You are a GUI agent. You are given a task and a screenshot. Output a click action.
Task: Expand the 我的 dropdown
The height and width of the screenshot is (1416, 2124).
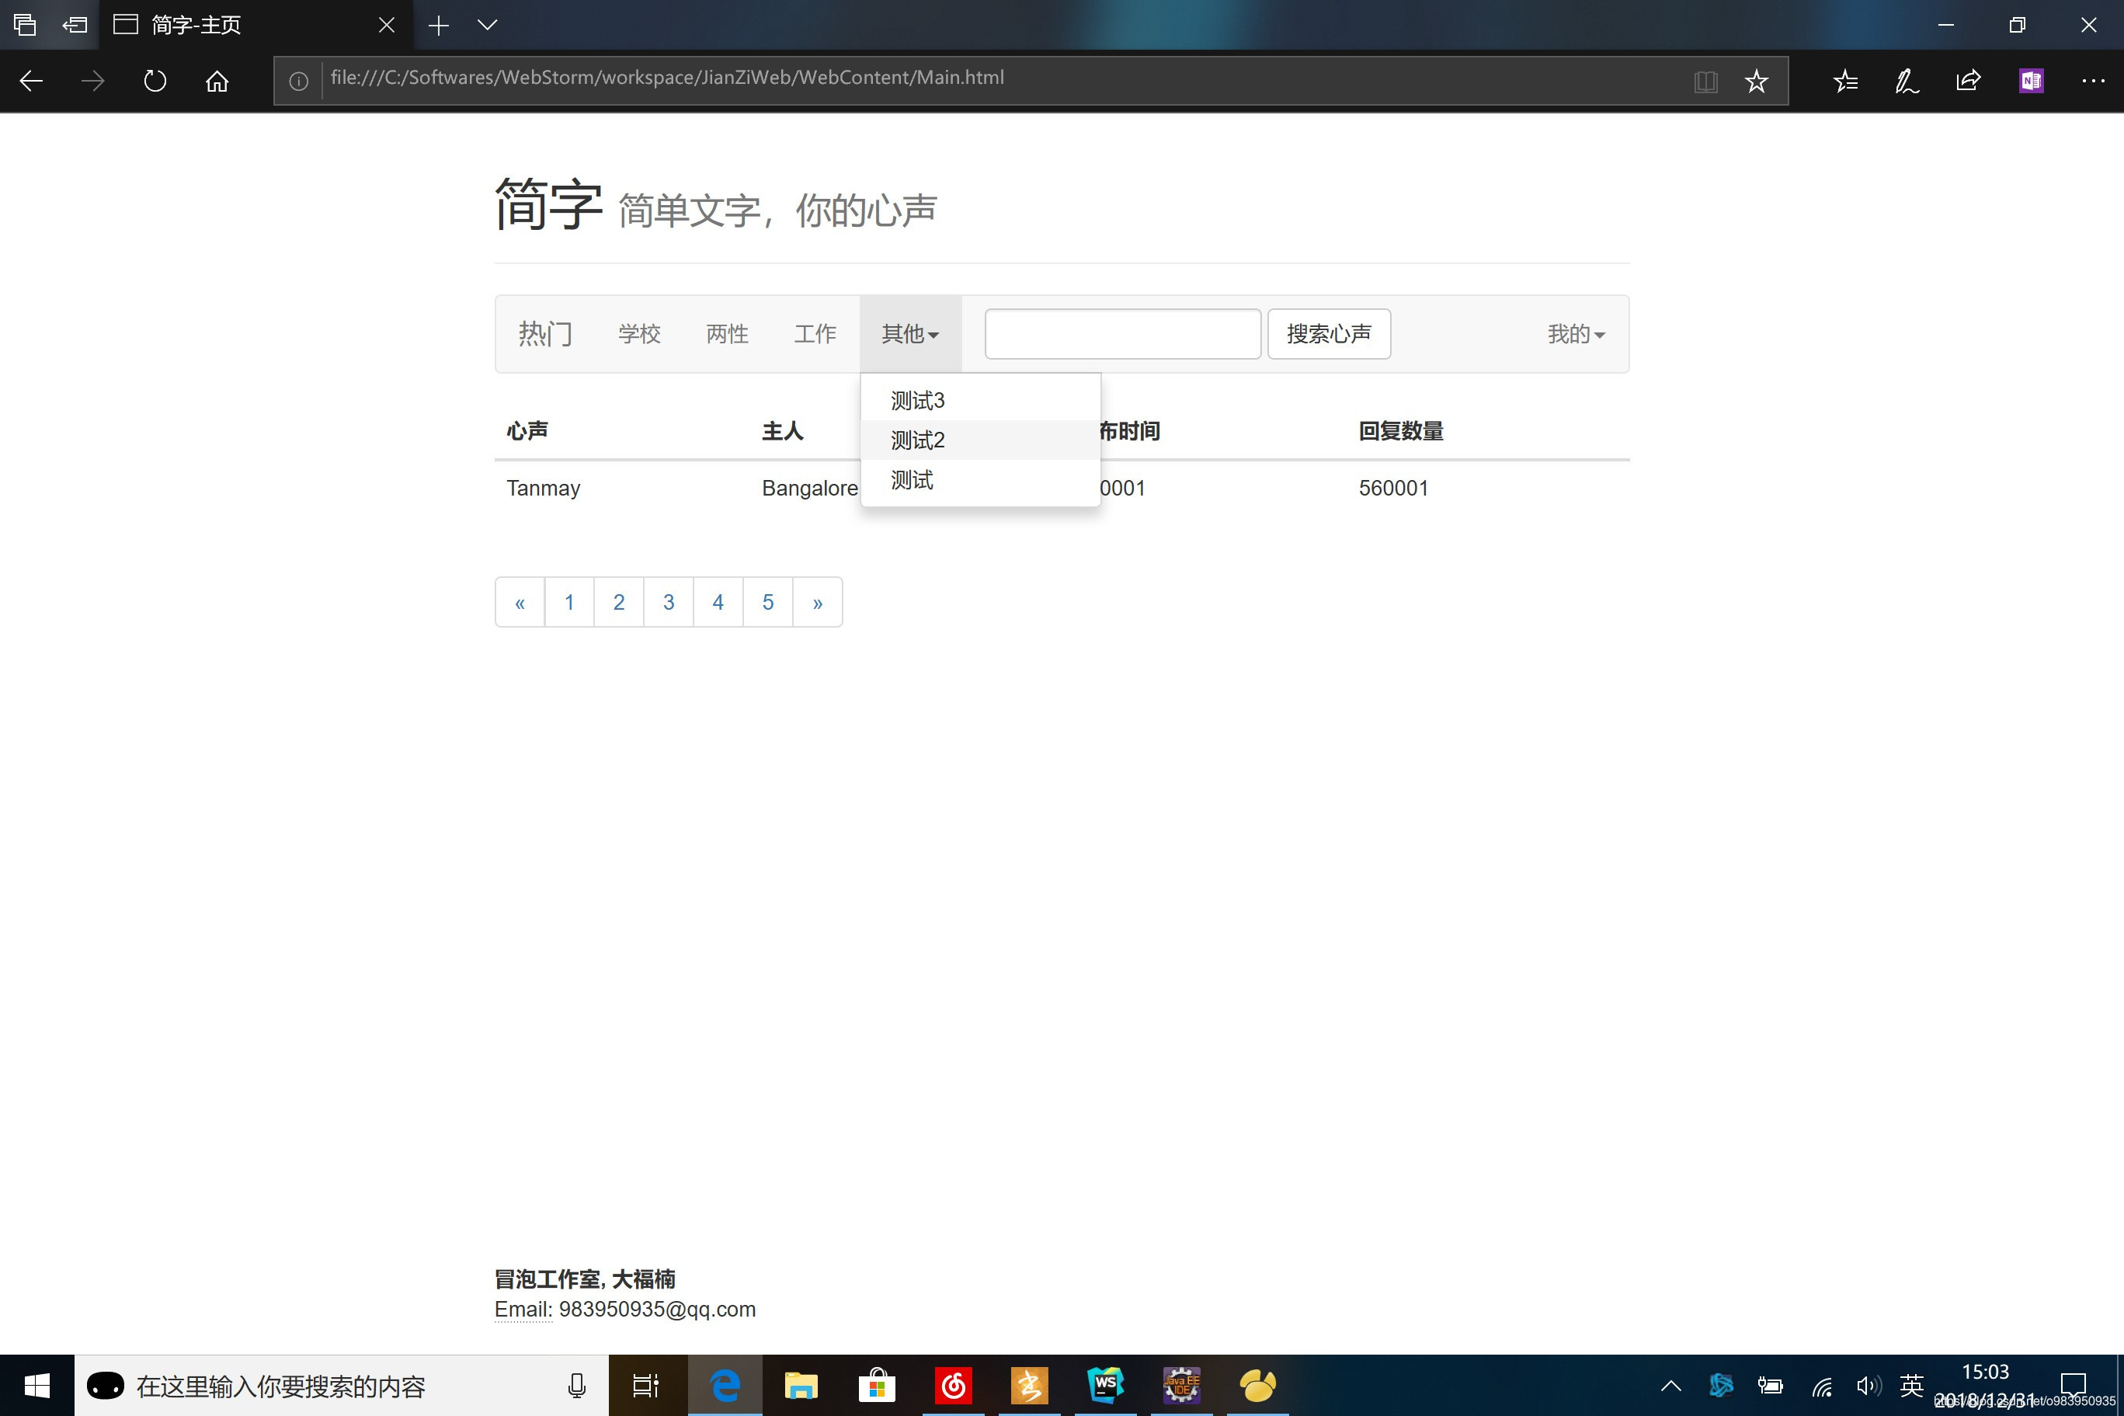[x=1574, y=333]
